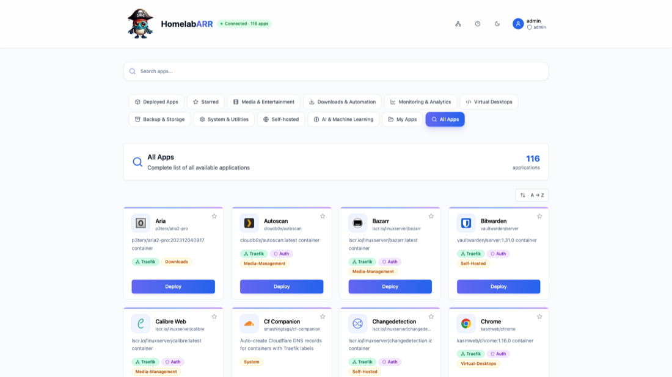Viewport: 672px width, 377px height.
Task: Open the admin user avatar
Action: pyautogui.click(x=518, y=24)
